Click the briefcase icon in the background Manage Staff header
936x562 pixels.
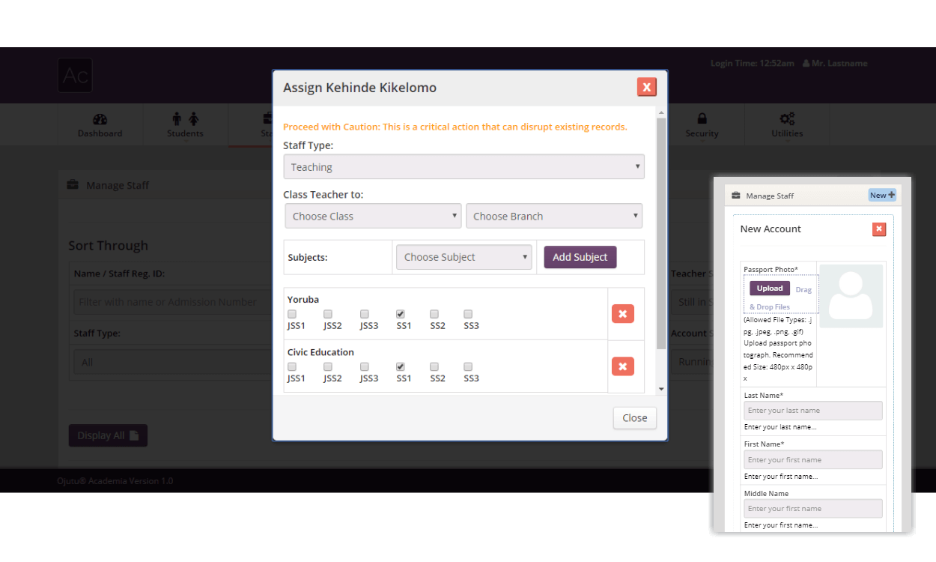(x=73, y=185)
